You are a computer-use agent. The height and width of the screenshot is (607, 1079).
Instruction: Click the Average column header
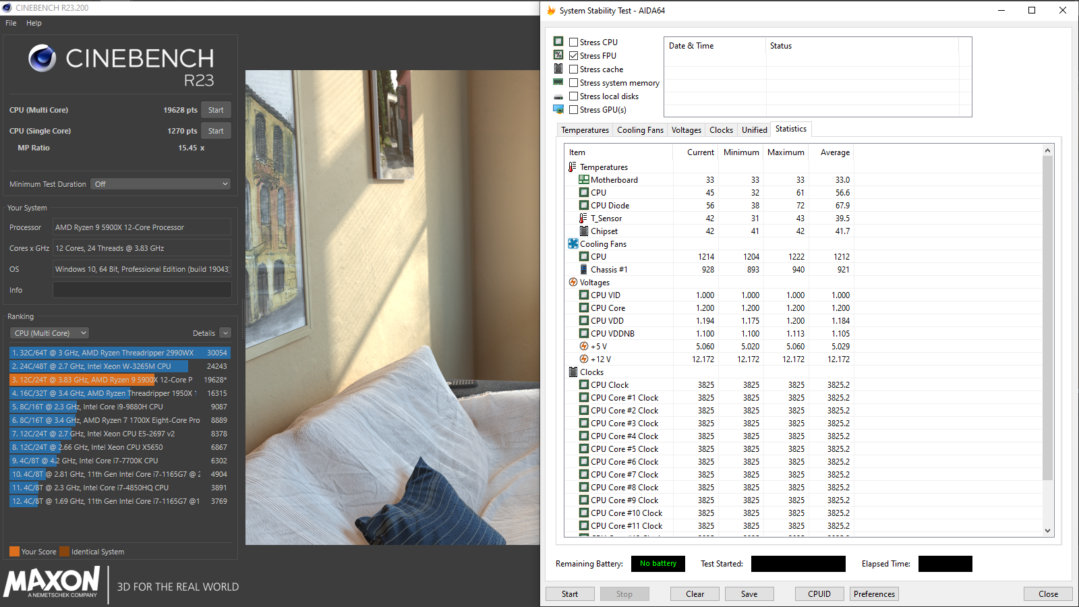pos(835,152)
